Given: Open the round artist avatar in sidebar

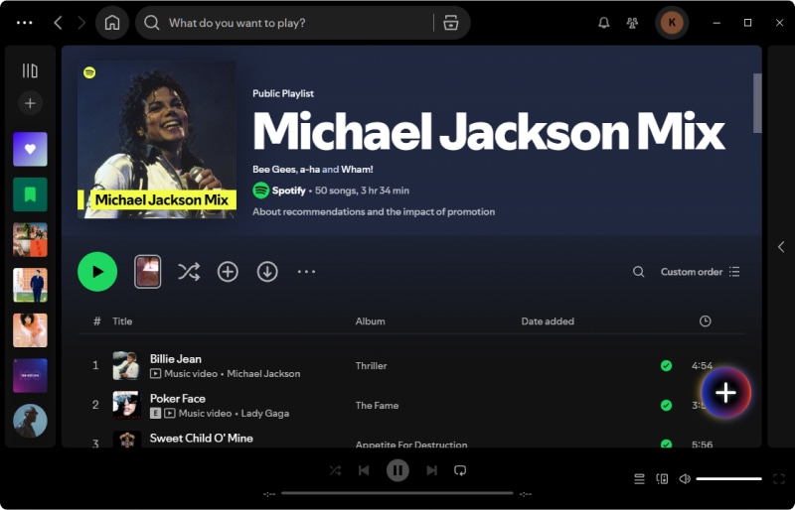Looking at the screenshot, I should pos(30,421).
